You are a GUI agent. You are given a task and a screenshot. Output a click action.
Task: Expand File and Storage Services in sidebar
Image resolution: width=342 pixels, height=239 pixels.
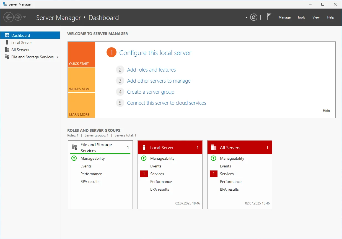[58, 57]
